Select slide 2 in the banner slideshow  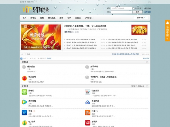click(26, 26)
